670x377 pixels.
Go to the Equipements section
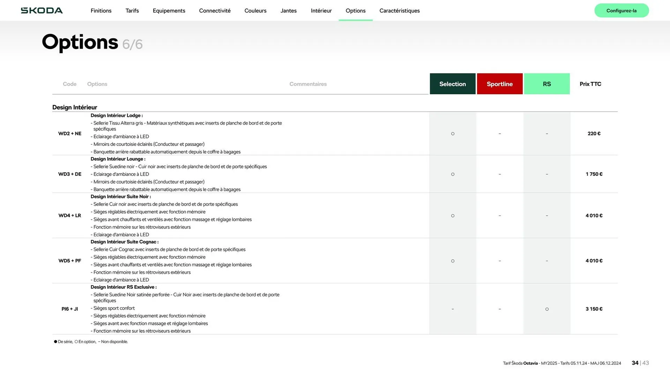169,11
